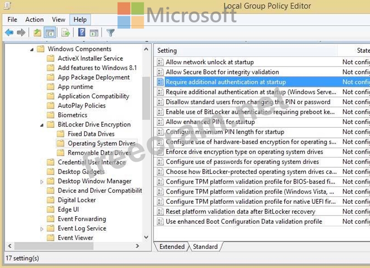Open the File menu
Screen dimensions: 370x268
coord(12,20)
